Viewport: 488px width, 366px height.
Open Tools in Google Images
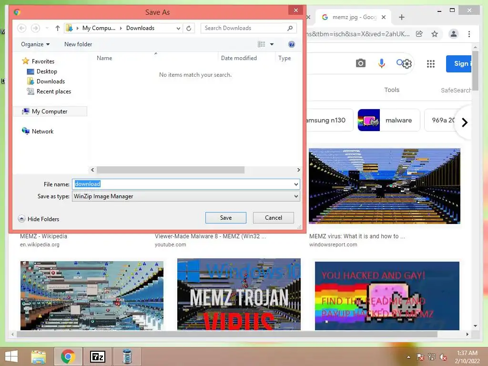pos(392,90)
